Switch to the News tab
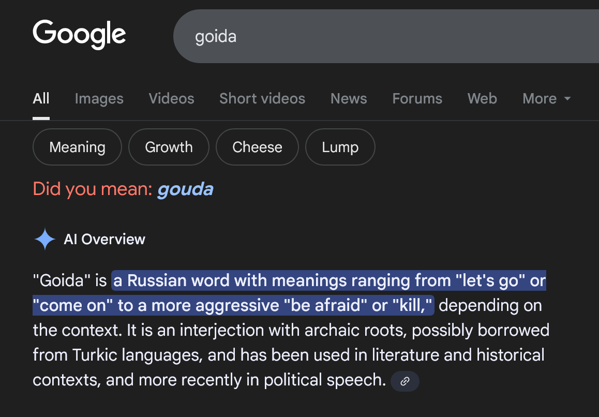 click(x=349, y=99)
